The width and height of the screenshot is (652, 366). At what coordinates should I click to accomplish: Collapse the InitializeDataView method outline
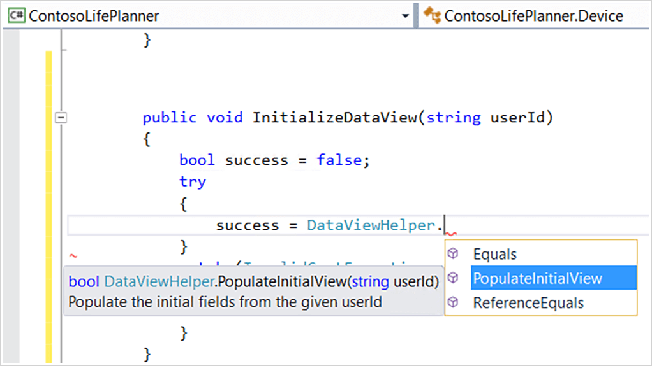(x=61, y=118)
